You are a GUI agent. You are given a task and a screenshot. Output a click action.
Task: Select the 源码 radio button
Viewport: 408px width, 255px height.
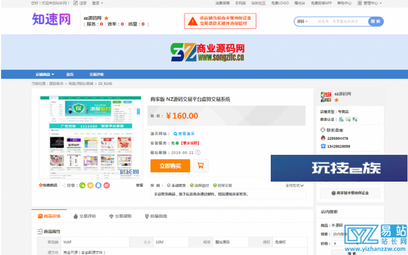tap(333, 225)
